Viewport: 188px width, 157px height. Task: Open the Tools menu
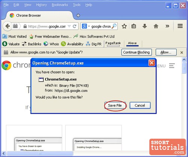click(77, 5)
